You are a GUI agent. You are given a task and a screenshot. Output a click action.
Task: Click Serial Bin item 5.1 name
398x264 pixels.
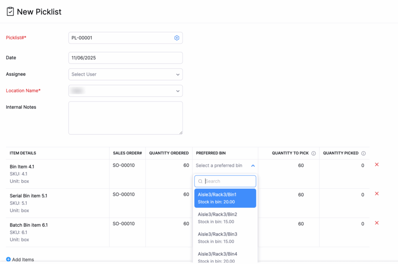(x=28, y=196)
